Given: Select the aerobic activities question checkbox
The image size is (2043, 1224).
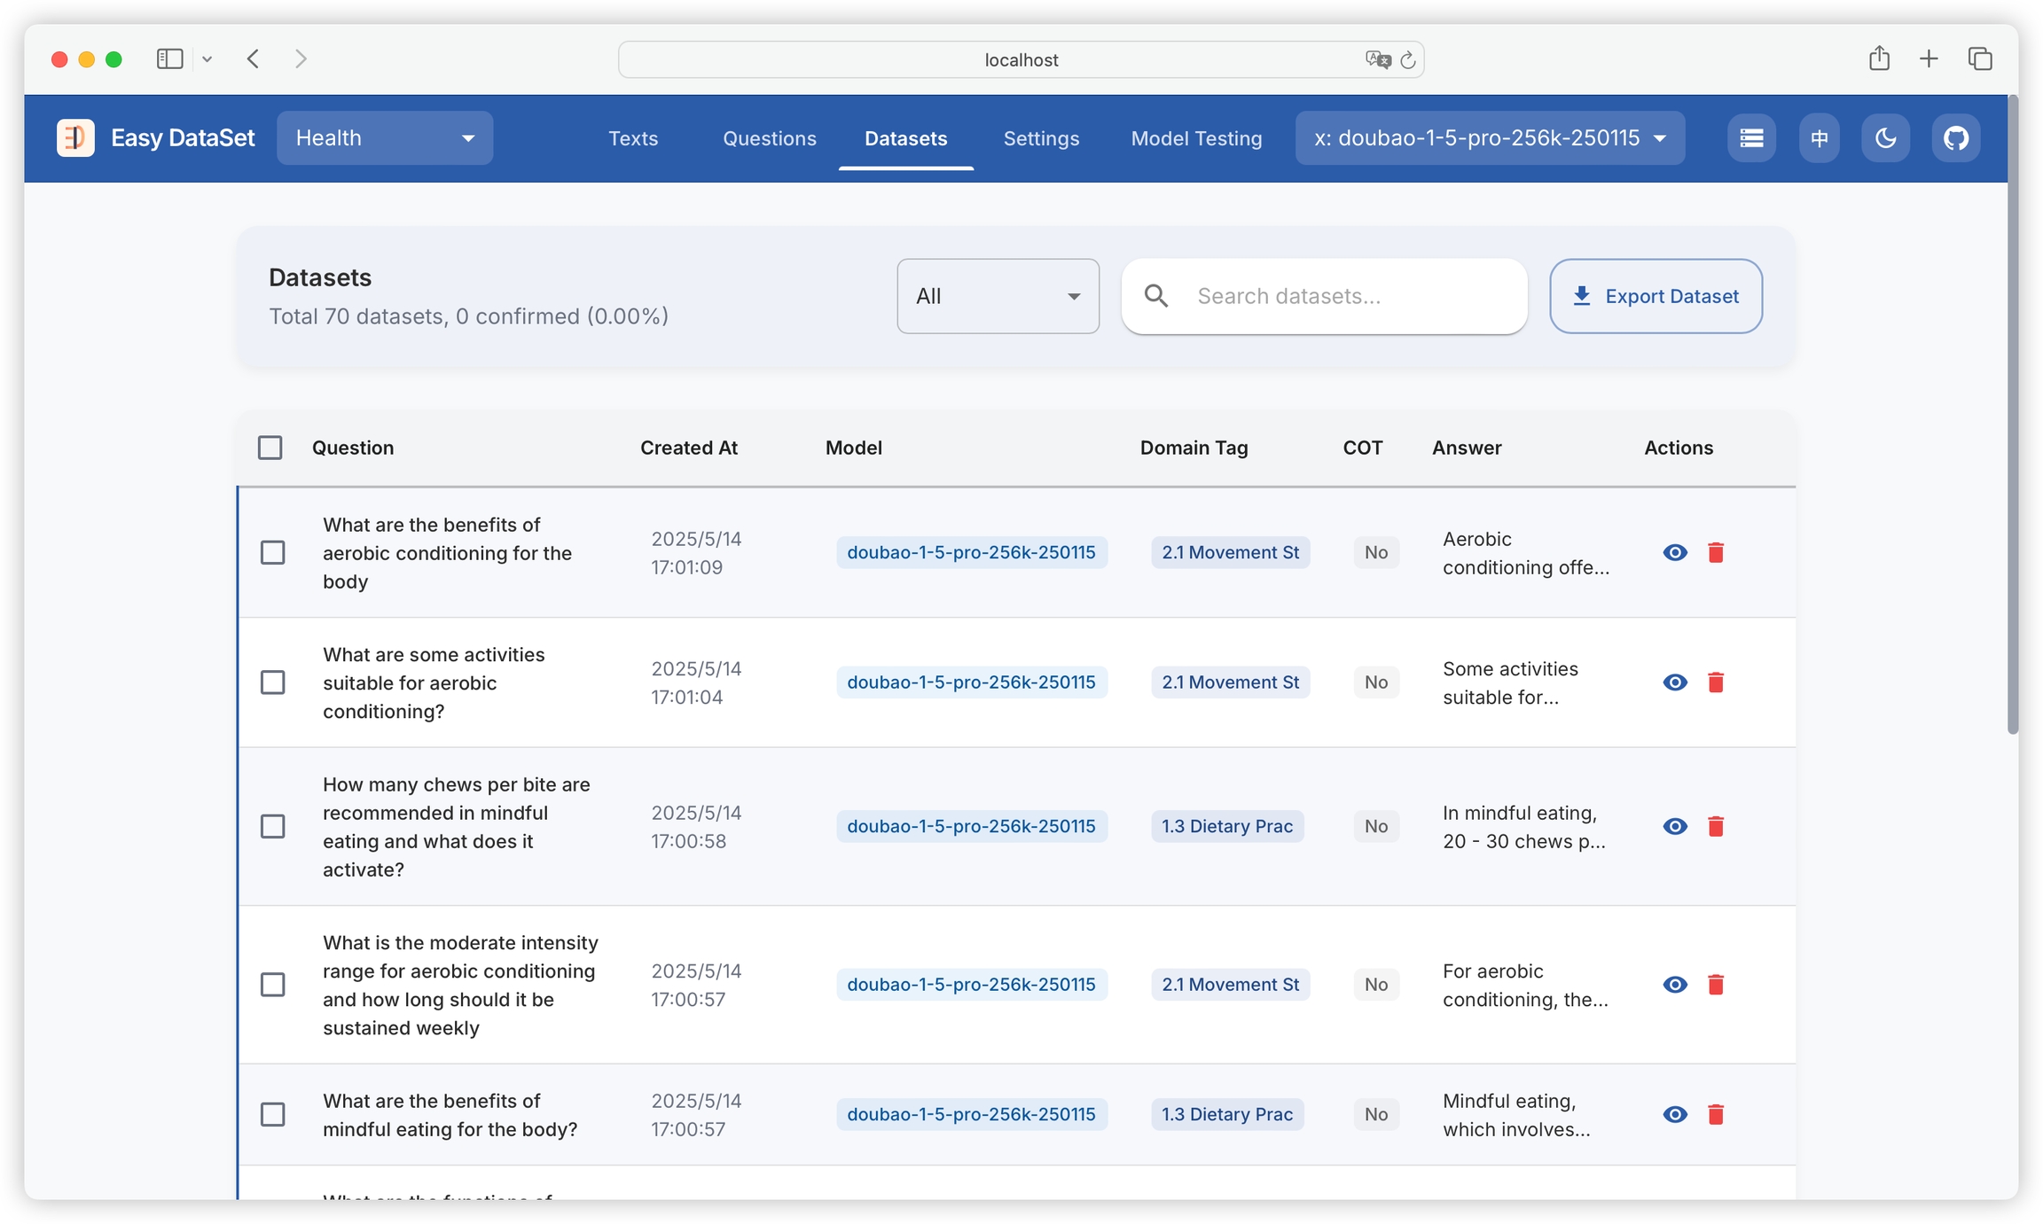Looking at the screenshot, I should pos(273,682).
